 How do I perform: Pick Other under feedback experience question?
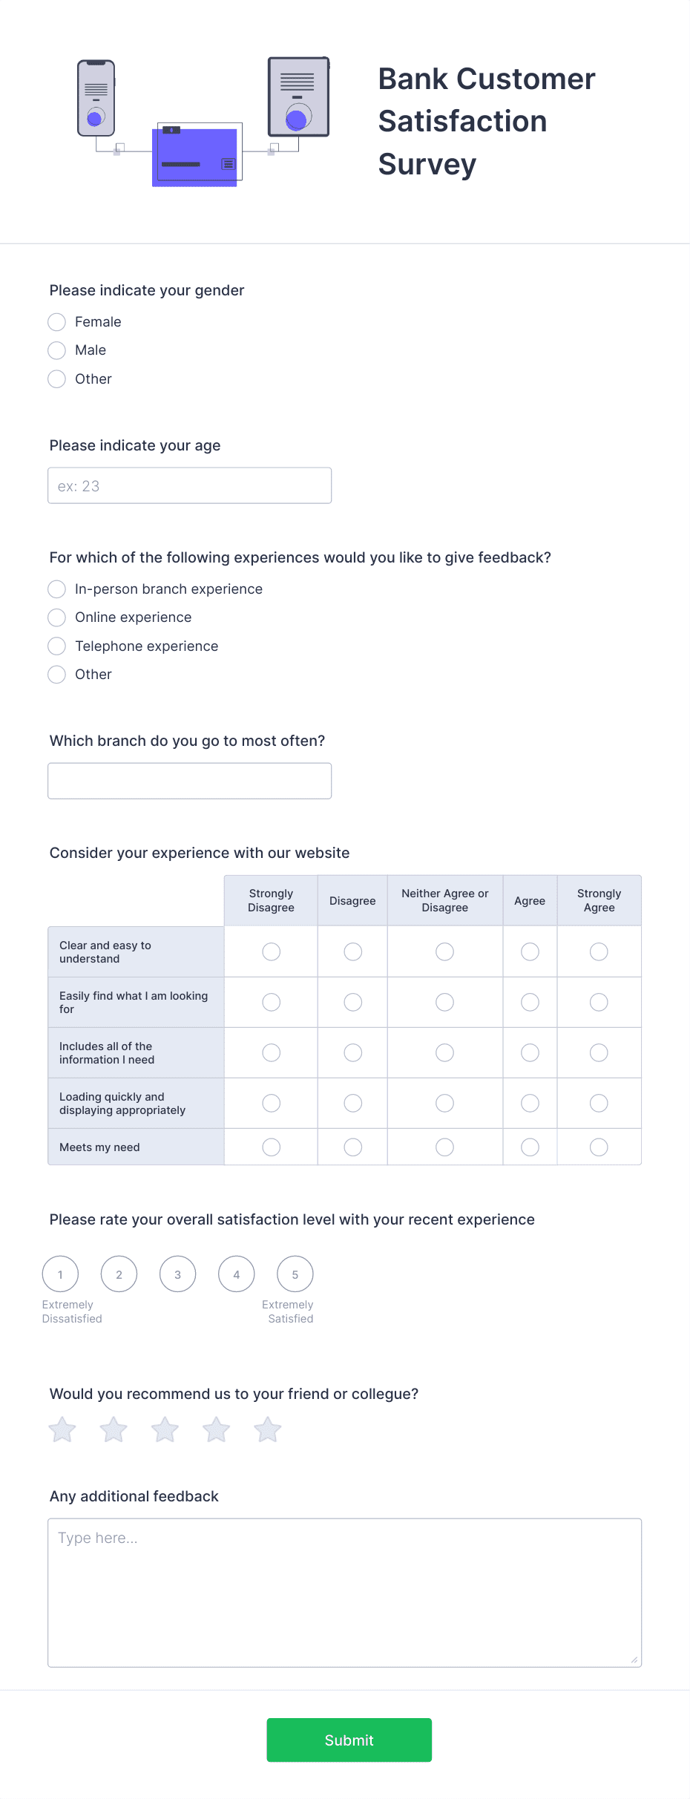(56, 674)
